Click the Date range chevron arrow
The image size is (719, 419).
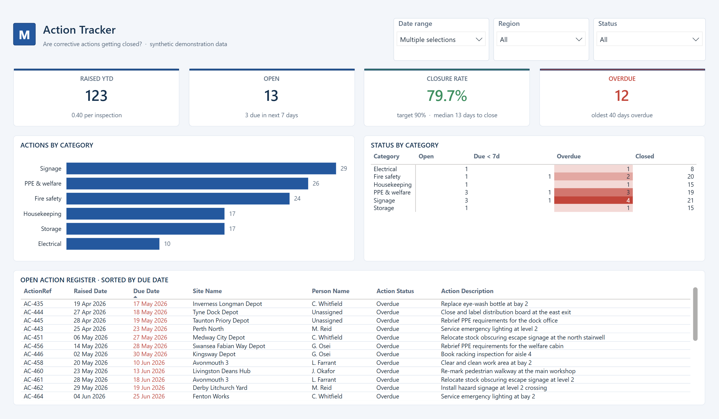point(479,39)
